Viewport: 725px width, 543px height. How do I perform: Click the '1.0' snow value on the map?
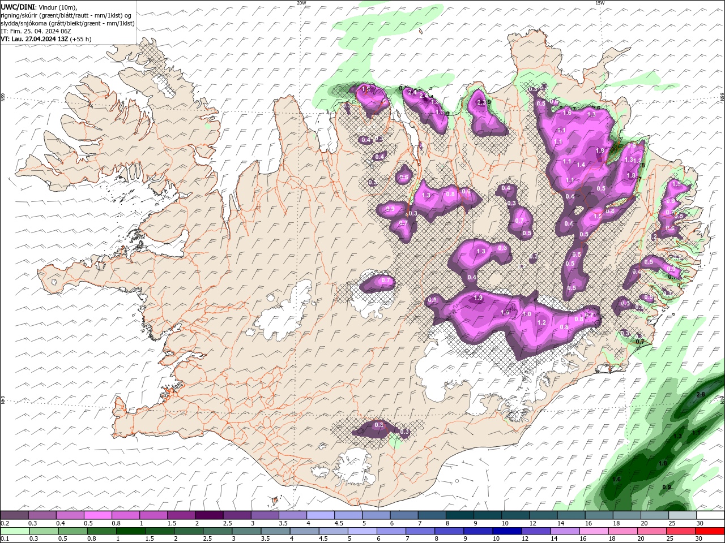pos(527,314)
